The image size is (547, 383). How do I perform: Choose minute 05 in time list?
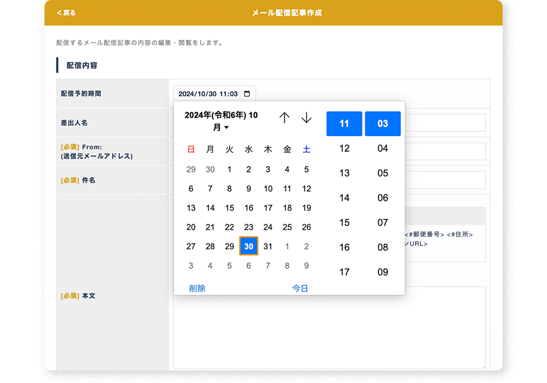tap(382, 173)
